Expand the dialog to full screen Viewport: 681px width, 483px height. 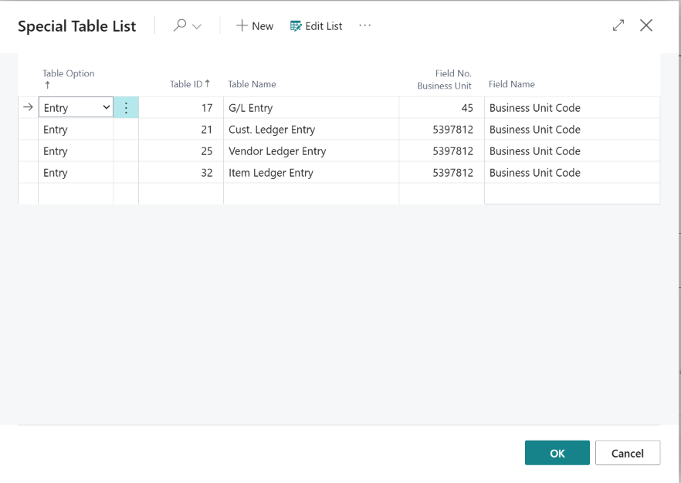(x=618, y=25)
